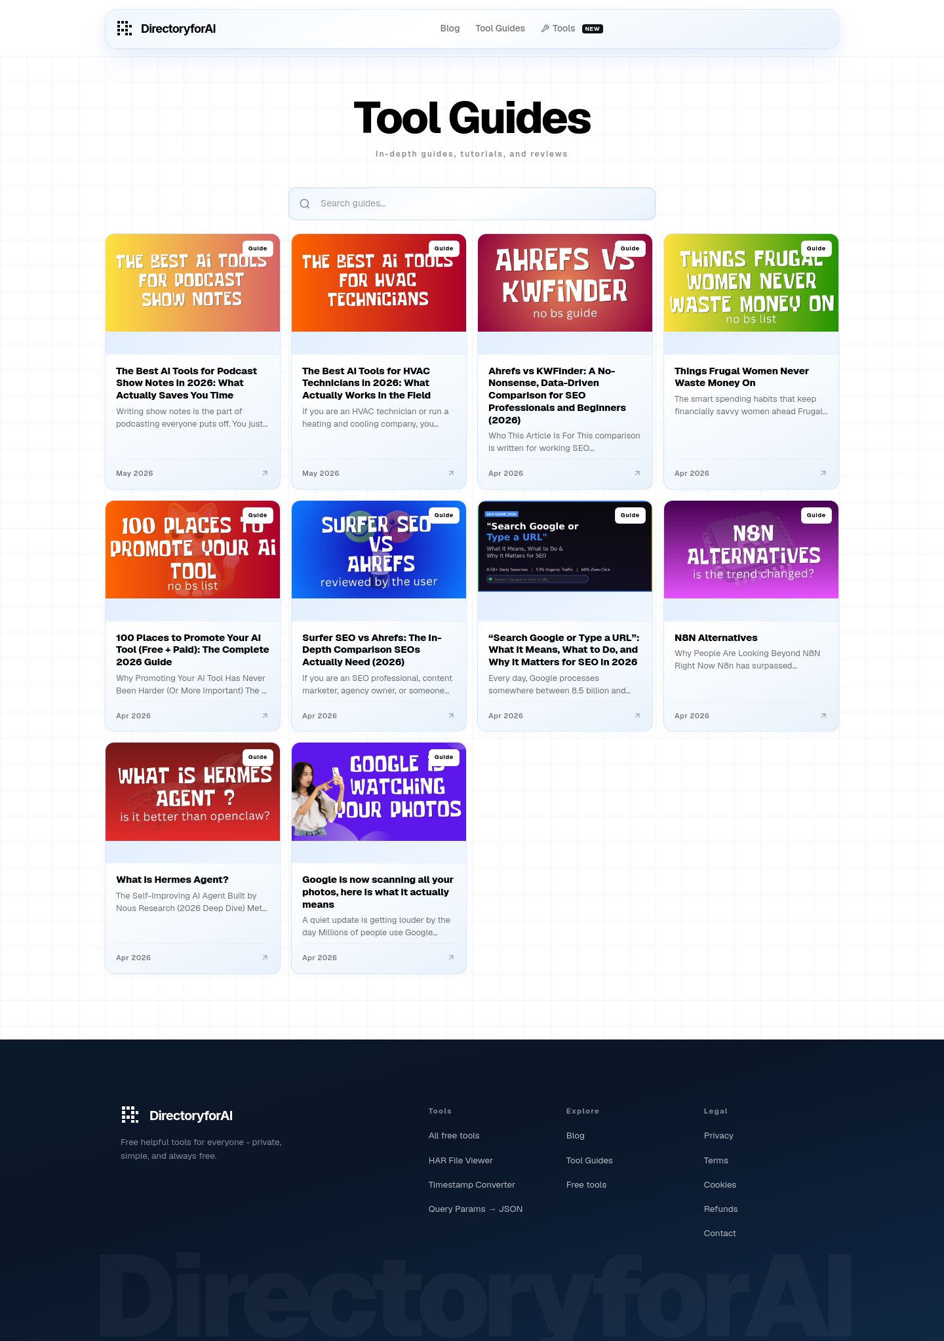Open arrow icon on Things Frugal Women card

coord(823,473)
